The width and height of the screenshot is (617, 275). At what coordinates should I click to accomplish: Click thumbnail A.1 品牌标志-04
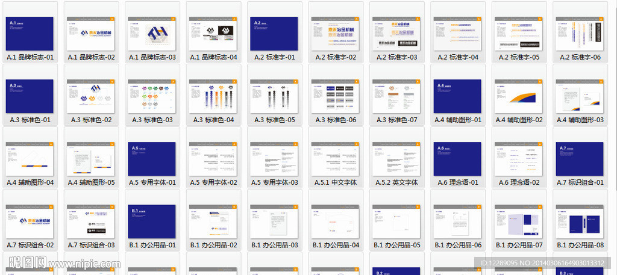click(213, 34)
